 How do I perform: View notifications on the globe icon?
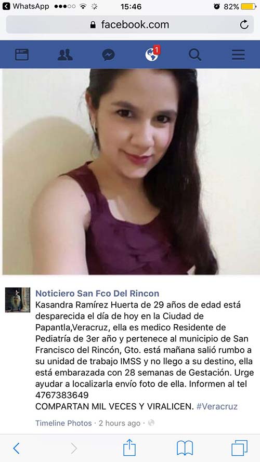click(152, 54)
